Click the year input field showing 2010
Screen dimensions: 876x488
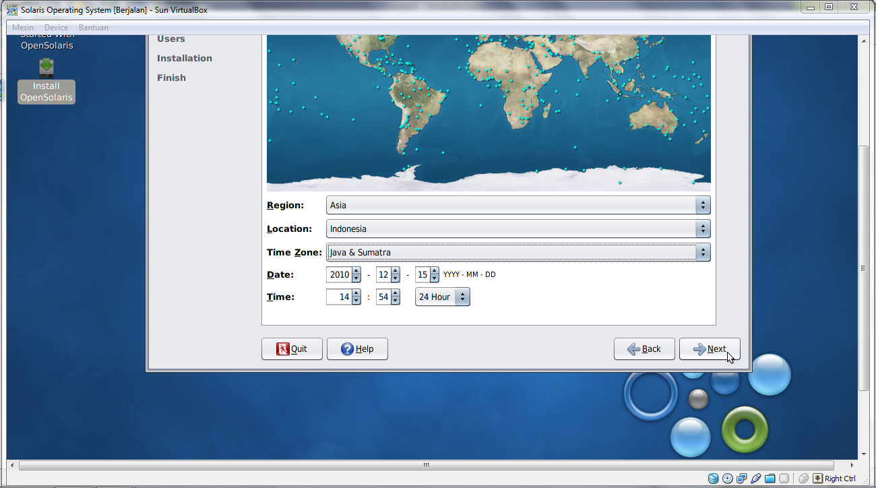tap(339, 275)
